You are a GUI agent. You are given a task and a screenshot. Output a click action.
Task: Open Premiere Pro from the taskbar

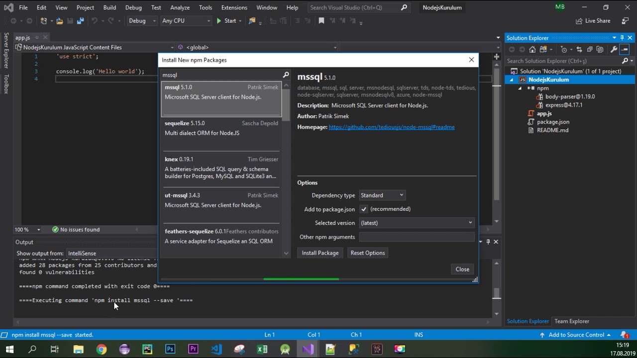193,349
